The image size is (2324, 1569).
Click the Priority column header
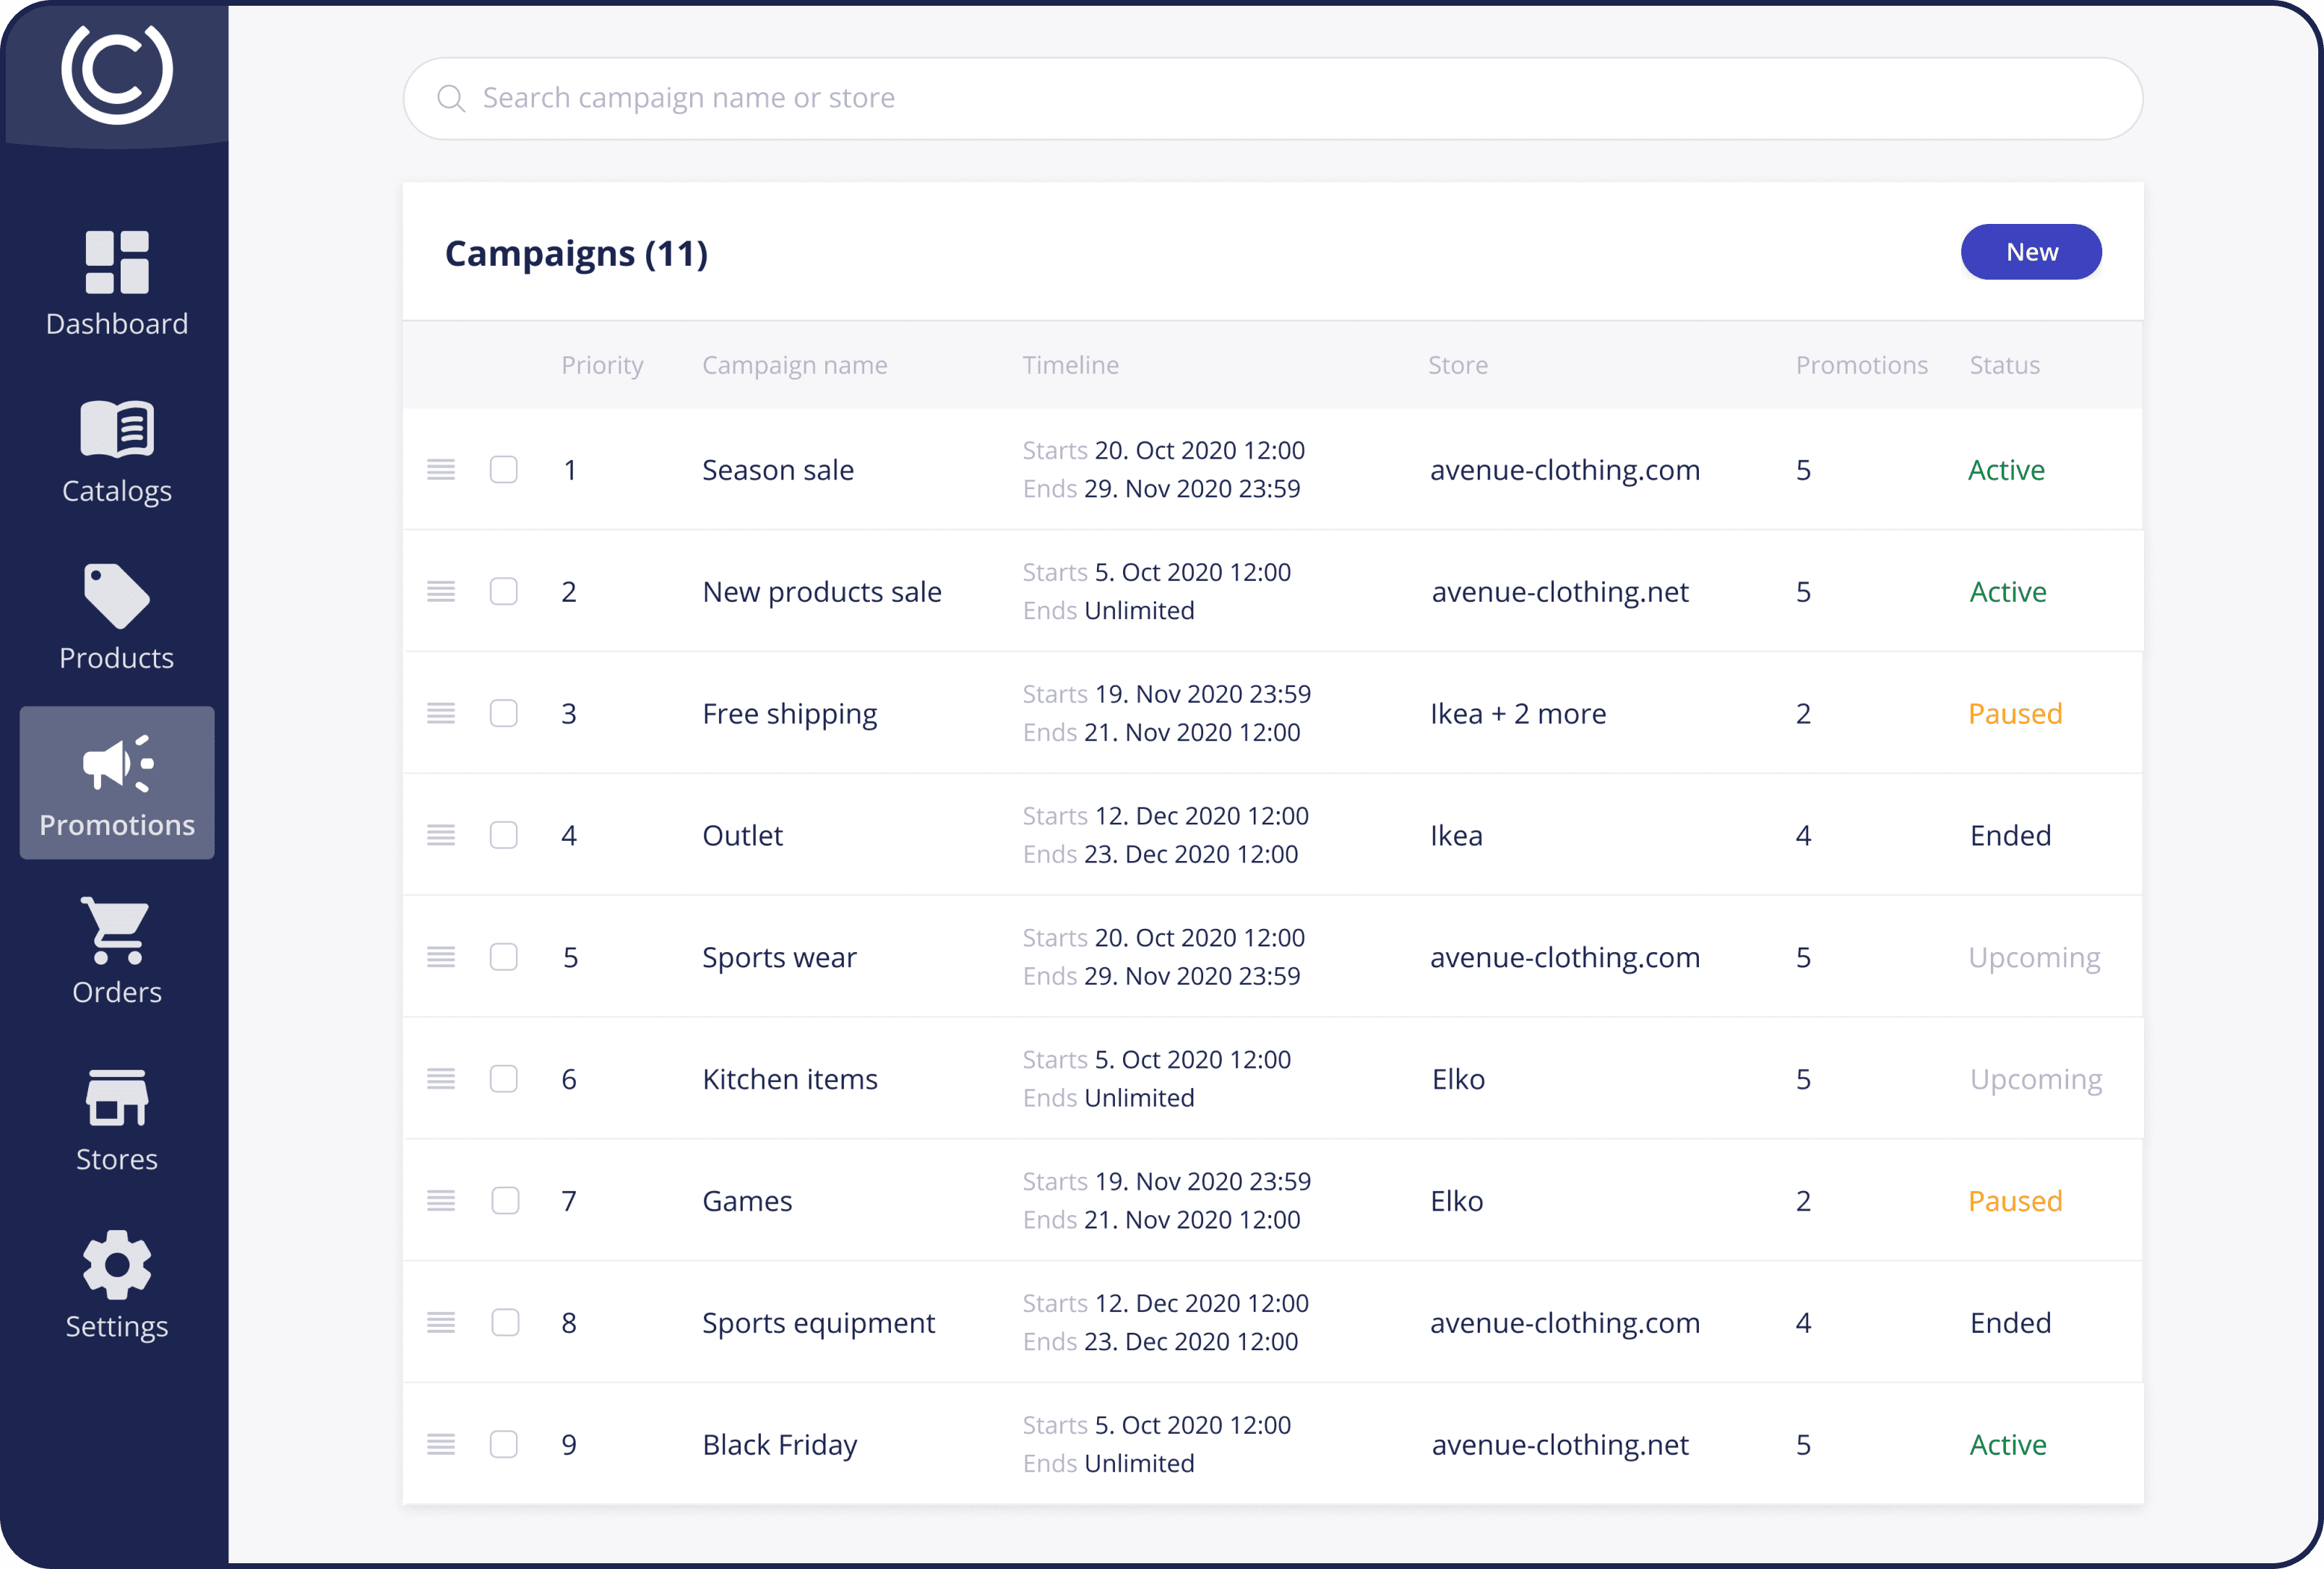(x=602, y=365)
